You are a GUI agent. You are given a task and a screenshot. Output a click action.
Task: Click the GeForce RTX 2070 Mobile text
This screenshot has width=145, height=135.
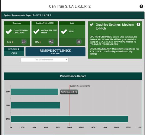pos(49,31)
